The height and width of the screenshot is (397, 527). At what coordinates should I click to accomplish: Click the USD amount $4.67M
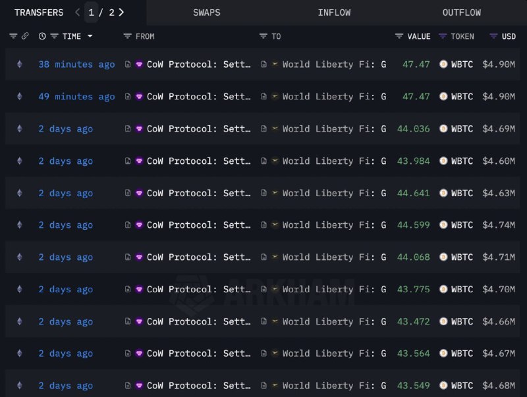(499, 354)
